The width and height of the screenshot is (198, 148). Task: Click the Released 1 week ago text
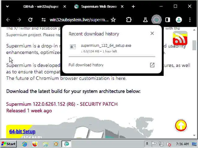(x=29, y=111)
